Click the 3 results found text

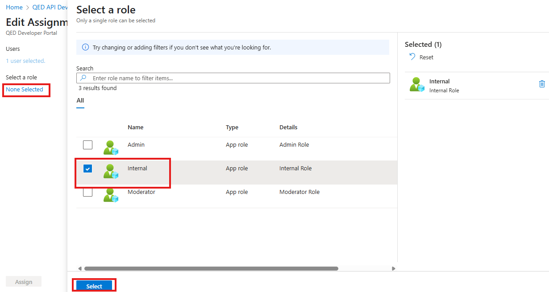[x=98, y=88]
